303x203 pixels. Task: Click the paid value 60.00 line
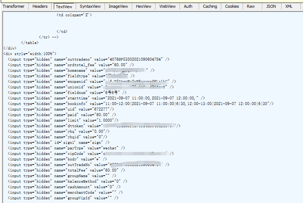click(62, 115)
